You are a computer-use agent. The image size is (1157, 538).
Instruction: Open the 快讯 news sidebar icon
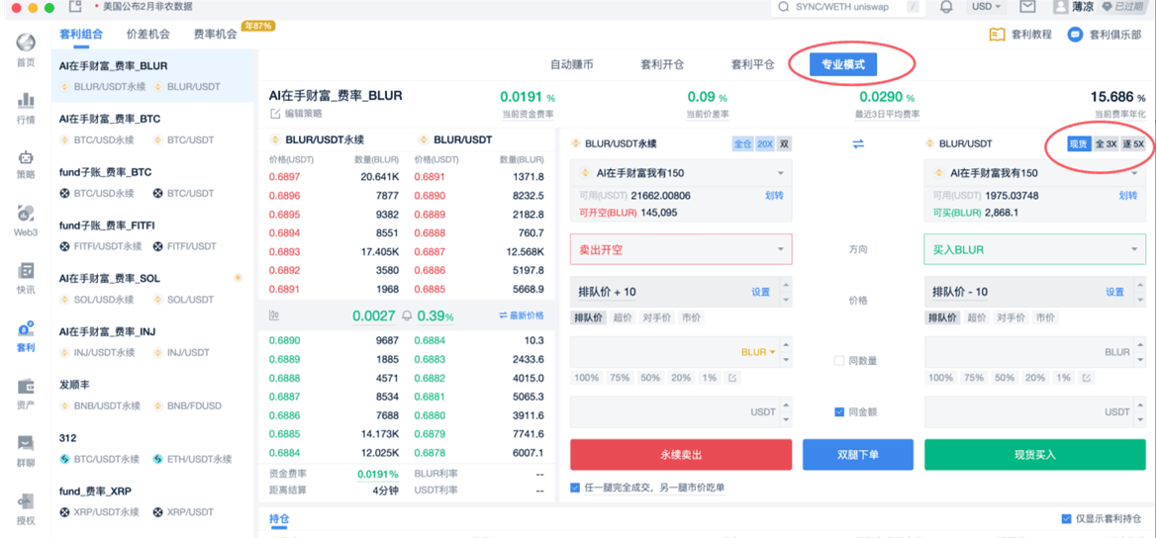26,271
